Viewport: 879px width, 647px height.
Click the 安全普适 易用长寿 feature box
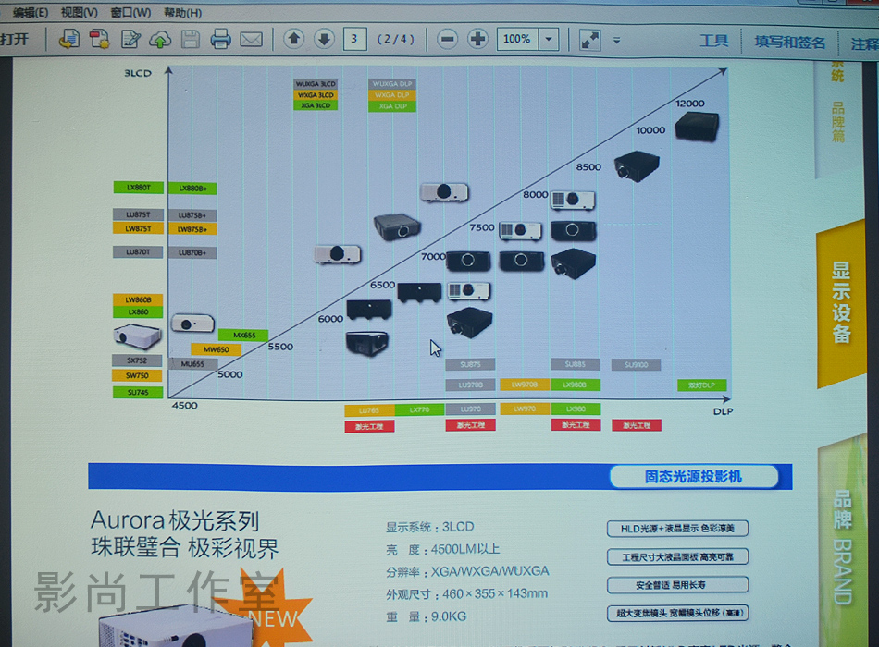(677, 585)
